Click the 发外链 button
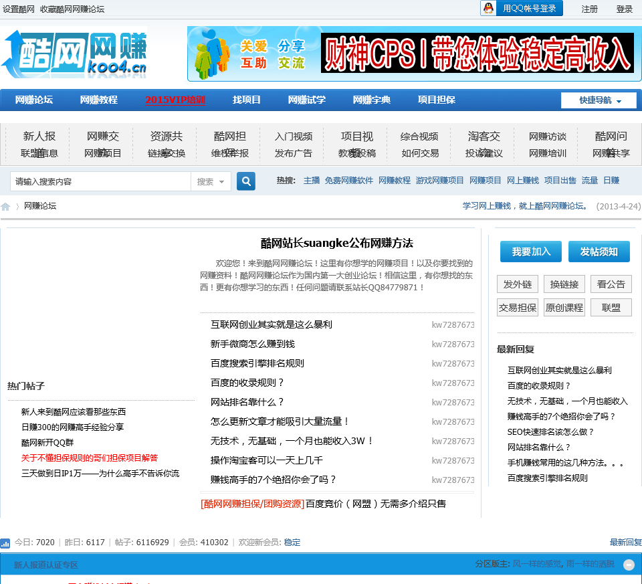 tap(518, 284)
